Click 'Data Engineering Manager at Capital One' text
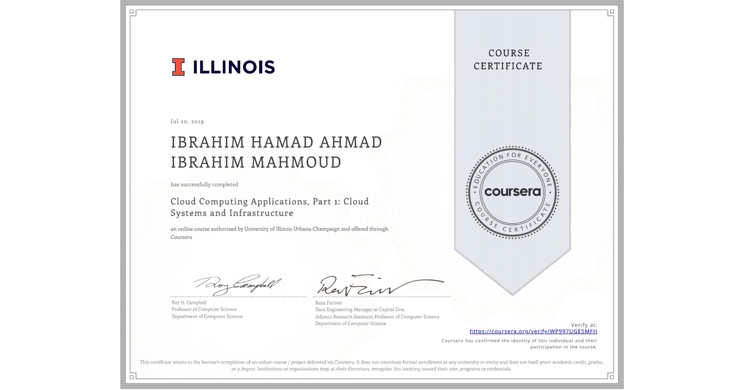 [360, 310]
